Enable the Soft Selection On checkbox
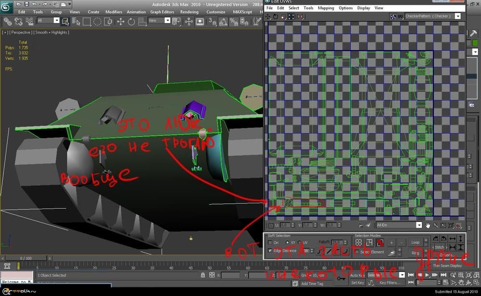 pyautogui.click(x=270, y=242)
